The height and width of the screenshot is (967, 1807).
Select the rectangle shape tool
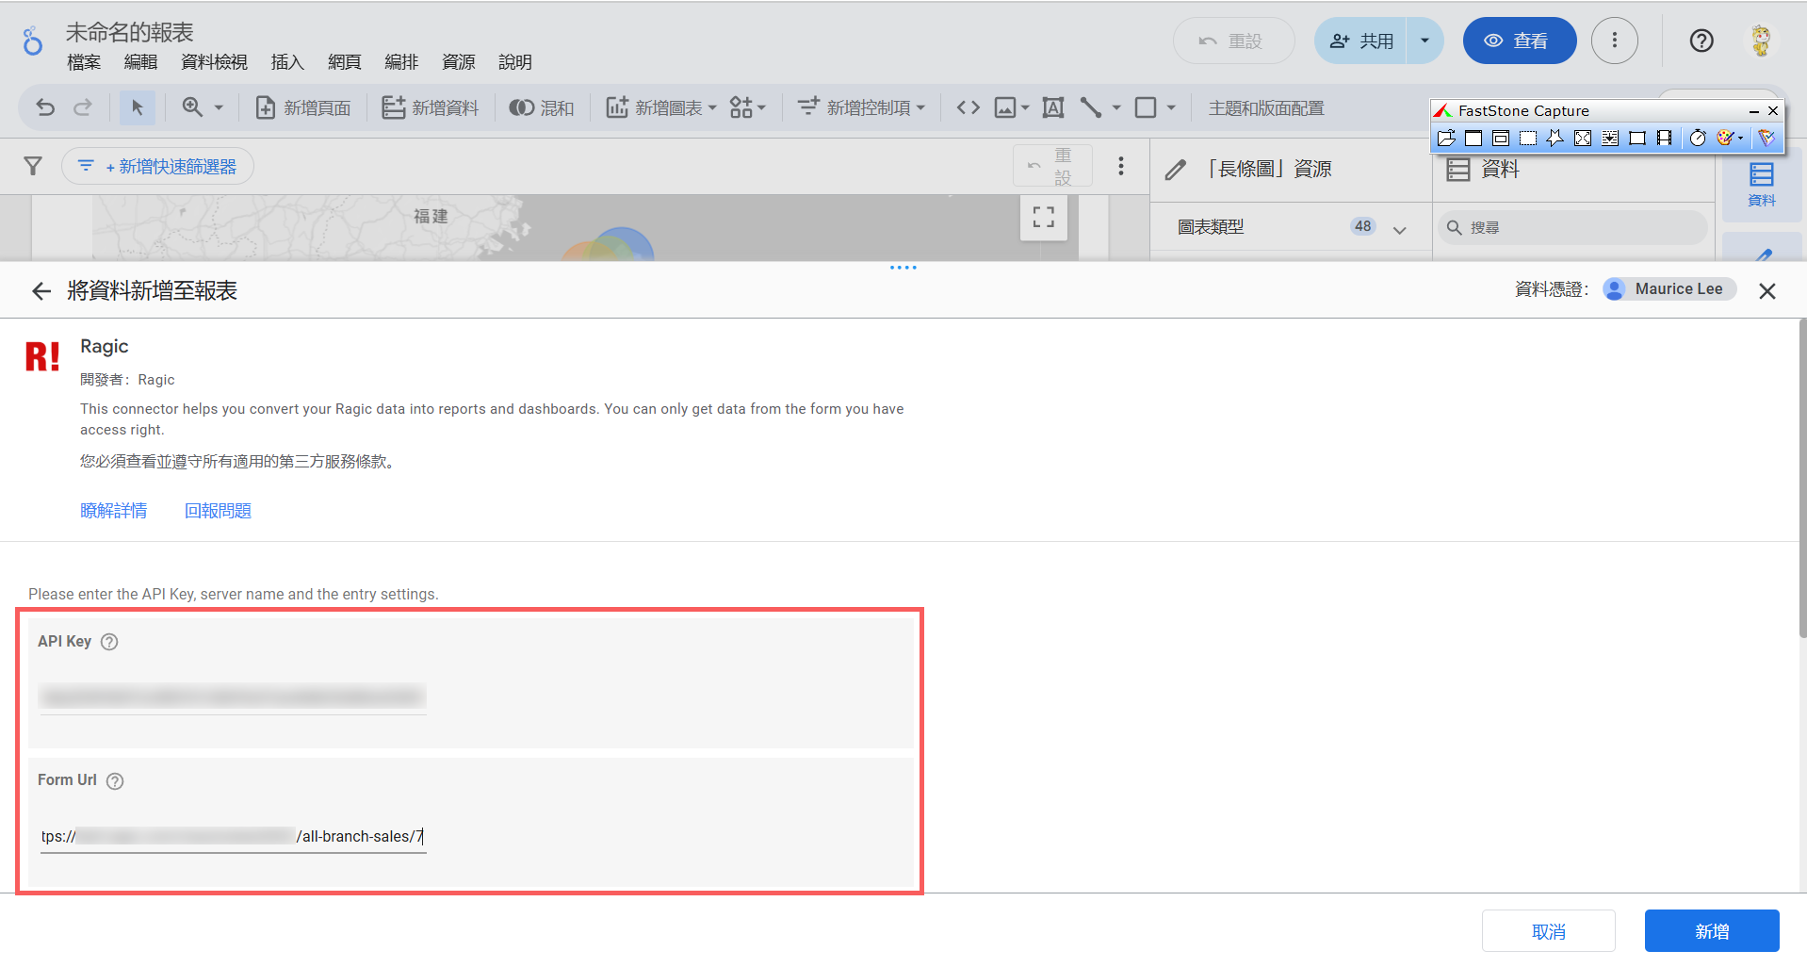[x=1146, y=107]
